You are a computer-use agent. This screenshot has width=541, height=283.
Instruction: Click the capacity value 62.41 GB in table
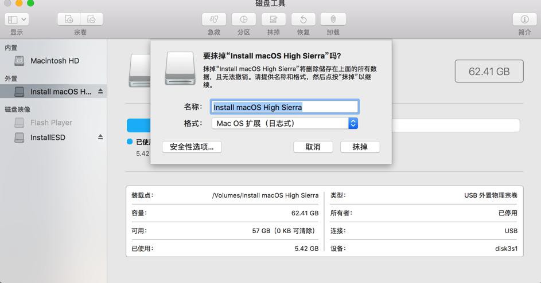(305, 213)
